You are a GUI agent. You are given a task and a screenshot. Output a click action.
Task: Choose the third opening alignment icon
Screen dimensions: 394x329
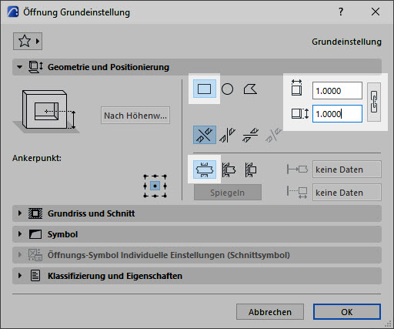coord(250,135)
